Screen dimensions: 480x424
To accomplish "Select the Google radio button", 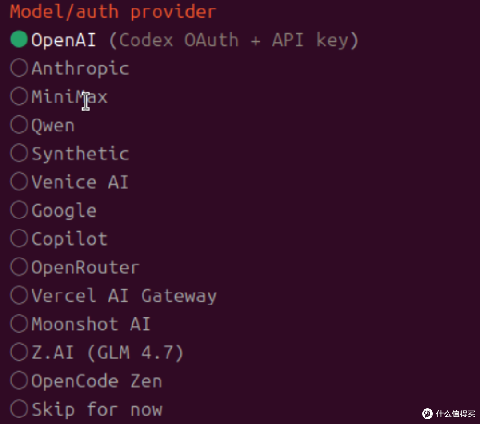I will [x=19, y=210].
